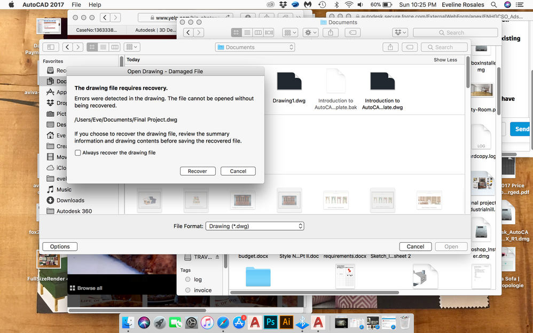Open the Dropbox toolbar dropdown in Finder
The image size is (533, 333).
click(399, 33)
